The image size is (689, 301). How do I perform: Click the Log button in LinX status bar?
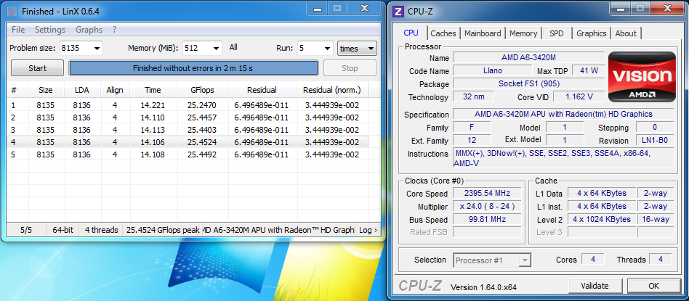click(x=368, y=230)
